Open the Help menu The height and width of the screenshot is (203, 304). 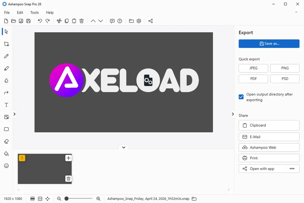coord(50,12)
